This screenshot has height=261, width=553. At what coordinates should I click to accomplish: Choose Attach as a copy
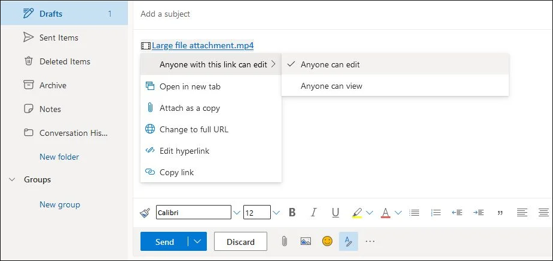pos(211,108)
